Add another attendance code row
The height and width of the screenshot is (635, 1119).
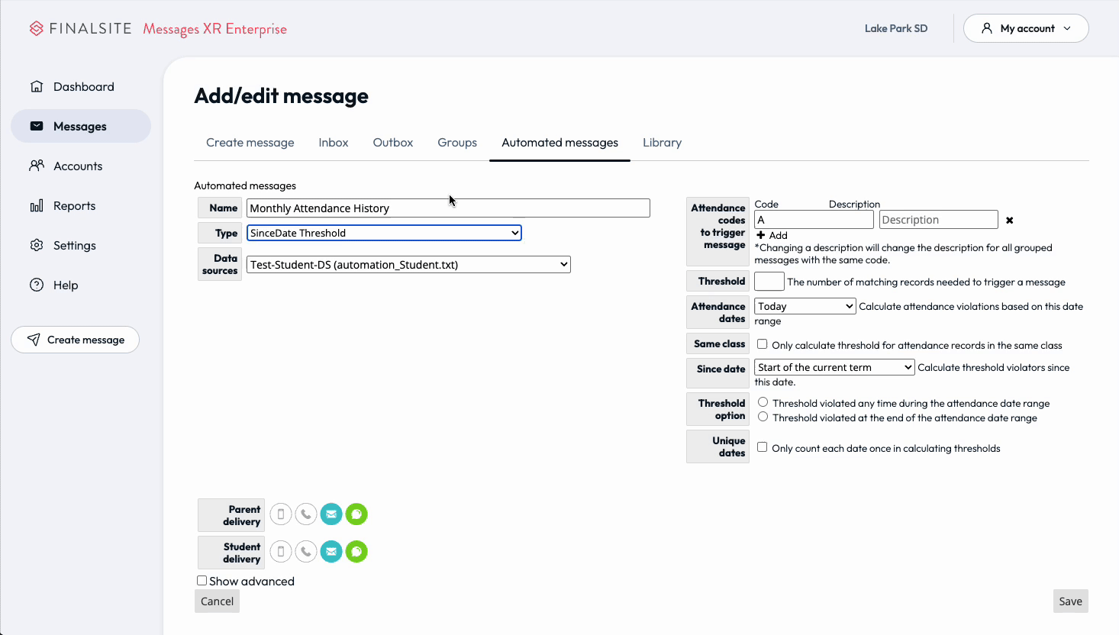(x=771, y=235)
